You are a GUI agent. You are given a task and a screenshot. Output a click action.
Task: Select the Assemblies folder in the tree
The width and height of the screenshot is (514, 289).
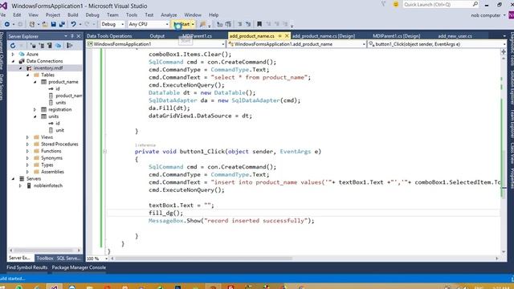52,172
